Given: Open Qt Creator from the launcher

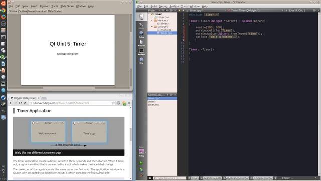Looking at the screenshot, I should click(3, 57).
